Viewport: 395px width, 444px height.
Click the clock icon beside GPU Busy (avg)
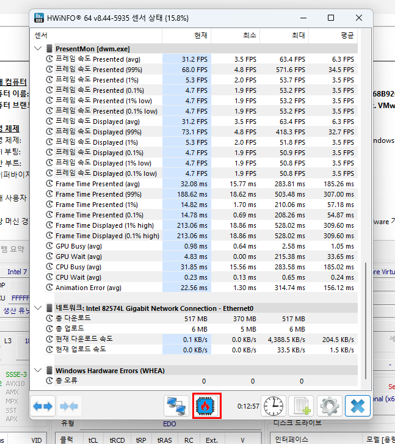pyautogui.click(x=49, y=246)
